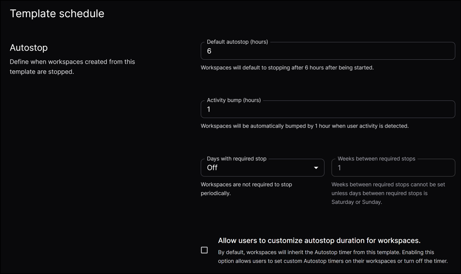The image size is (461, 274).
Task: Click the Default autostop hours input field
Action: click(x=327, y=51)
